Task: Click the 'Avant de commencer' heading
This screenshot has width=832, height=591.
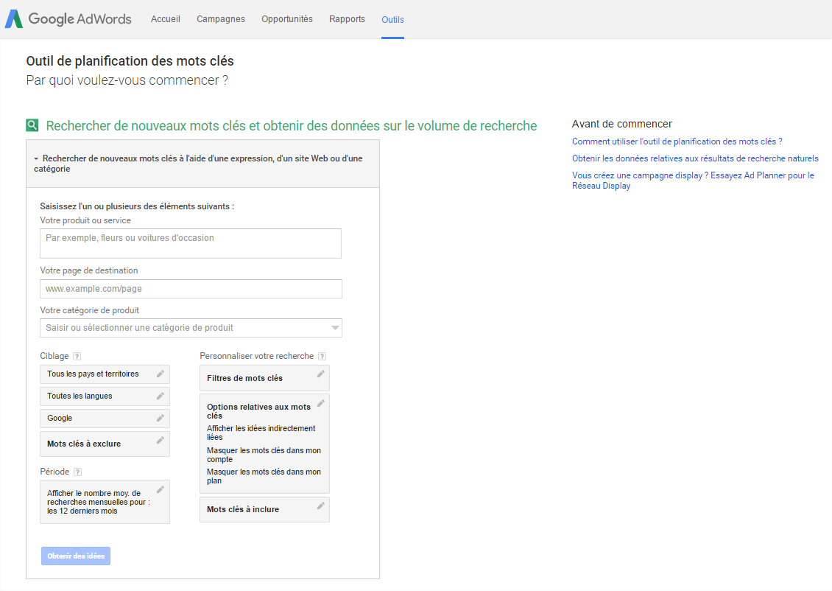Action: tap(622, 124)
